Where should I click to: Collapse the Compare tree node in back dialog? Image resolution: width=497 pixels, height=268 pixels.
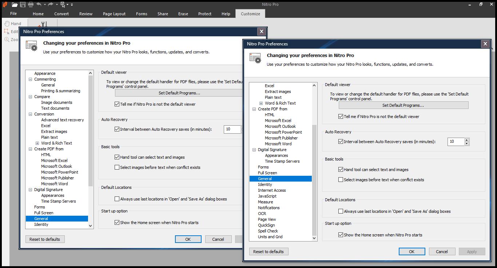pos(31,97)
